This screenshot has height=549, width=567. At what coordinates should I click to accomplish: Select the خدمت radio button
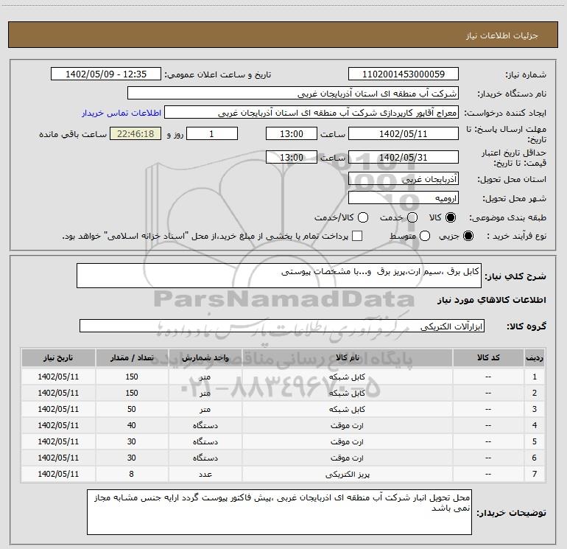click(412, 217)
